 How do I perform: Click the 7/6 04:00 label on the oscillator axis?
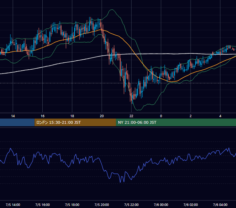coord(220,205)
